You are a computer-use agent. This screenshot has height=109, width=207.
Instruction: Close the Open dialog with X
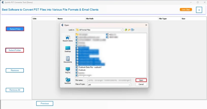[x=146, y=25]
